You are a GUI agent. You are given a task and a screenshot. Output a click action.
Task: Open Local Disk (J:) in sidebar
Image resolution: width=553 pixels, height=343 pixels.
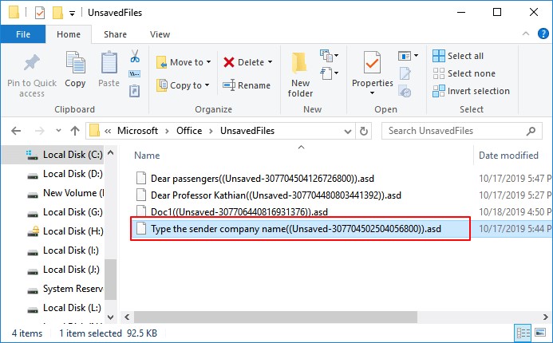click(x=64, y=270)
